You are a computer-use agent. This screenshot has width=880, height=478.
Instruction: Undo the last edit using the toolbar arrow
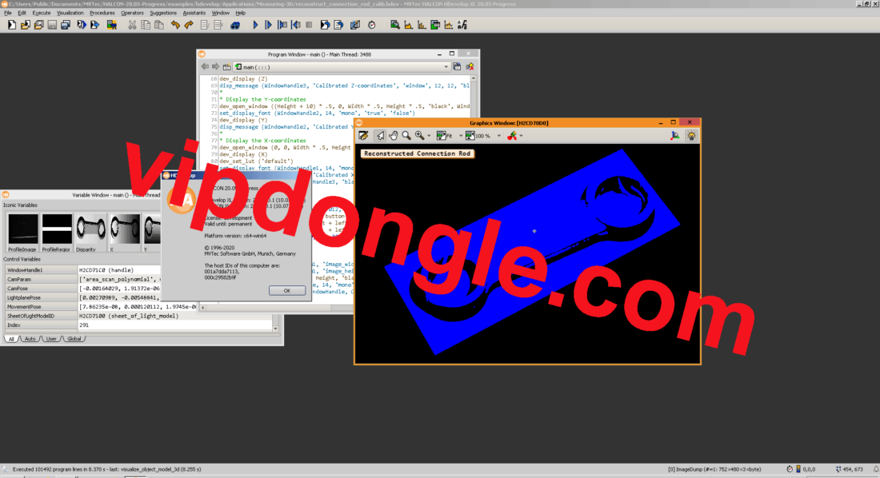[x=174, y=25]
